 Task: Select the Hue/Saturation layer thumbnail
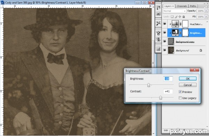(175, 24)
